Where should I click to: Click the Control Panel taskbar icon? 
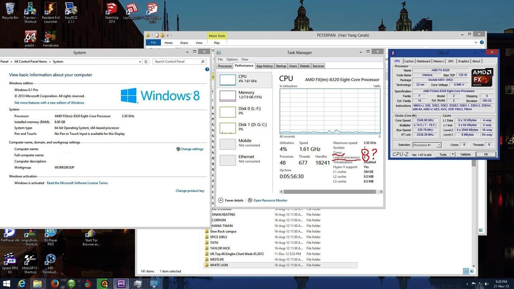[154, 284]
